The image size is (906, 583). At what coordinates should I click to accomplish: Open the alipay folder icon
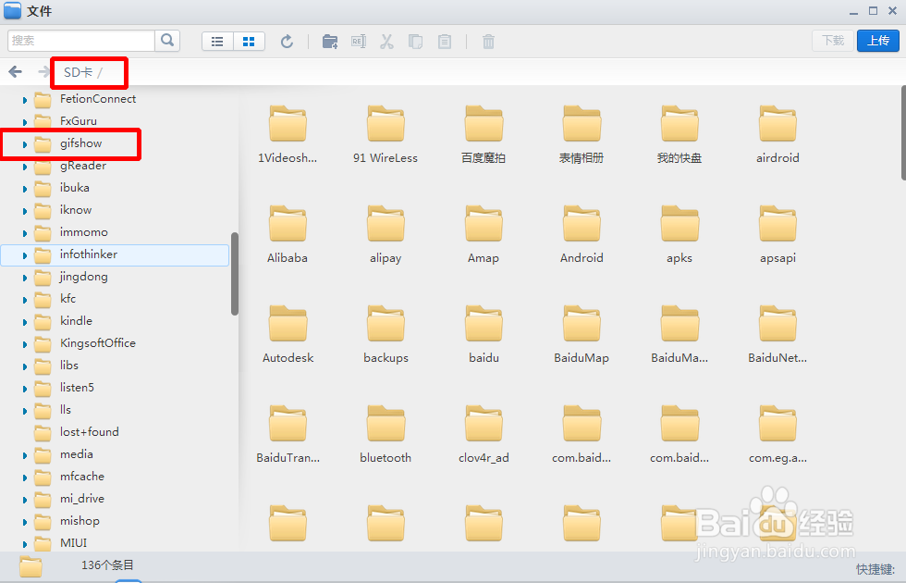(x=386, y=223)
